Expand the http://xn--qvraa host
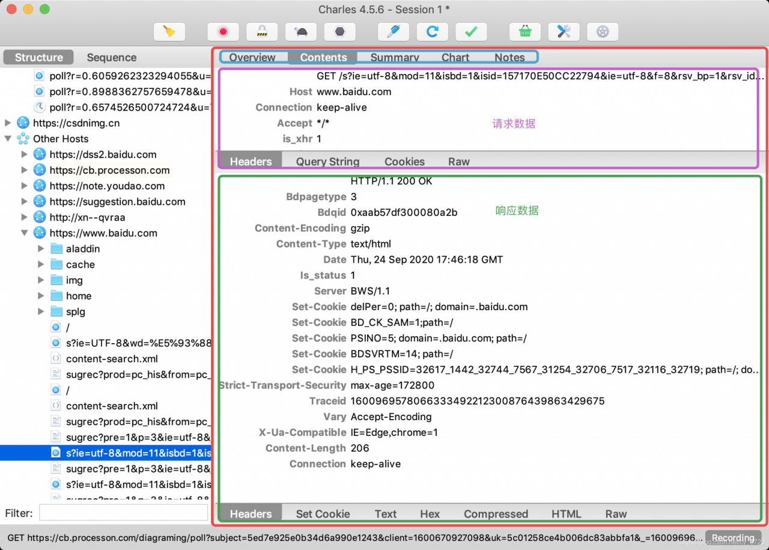Screen dimensions: 769x550 pos(25,217)
